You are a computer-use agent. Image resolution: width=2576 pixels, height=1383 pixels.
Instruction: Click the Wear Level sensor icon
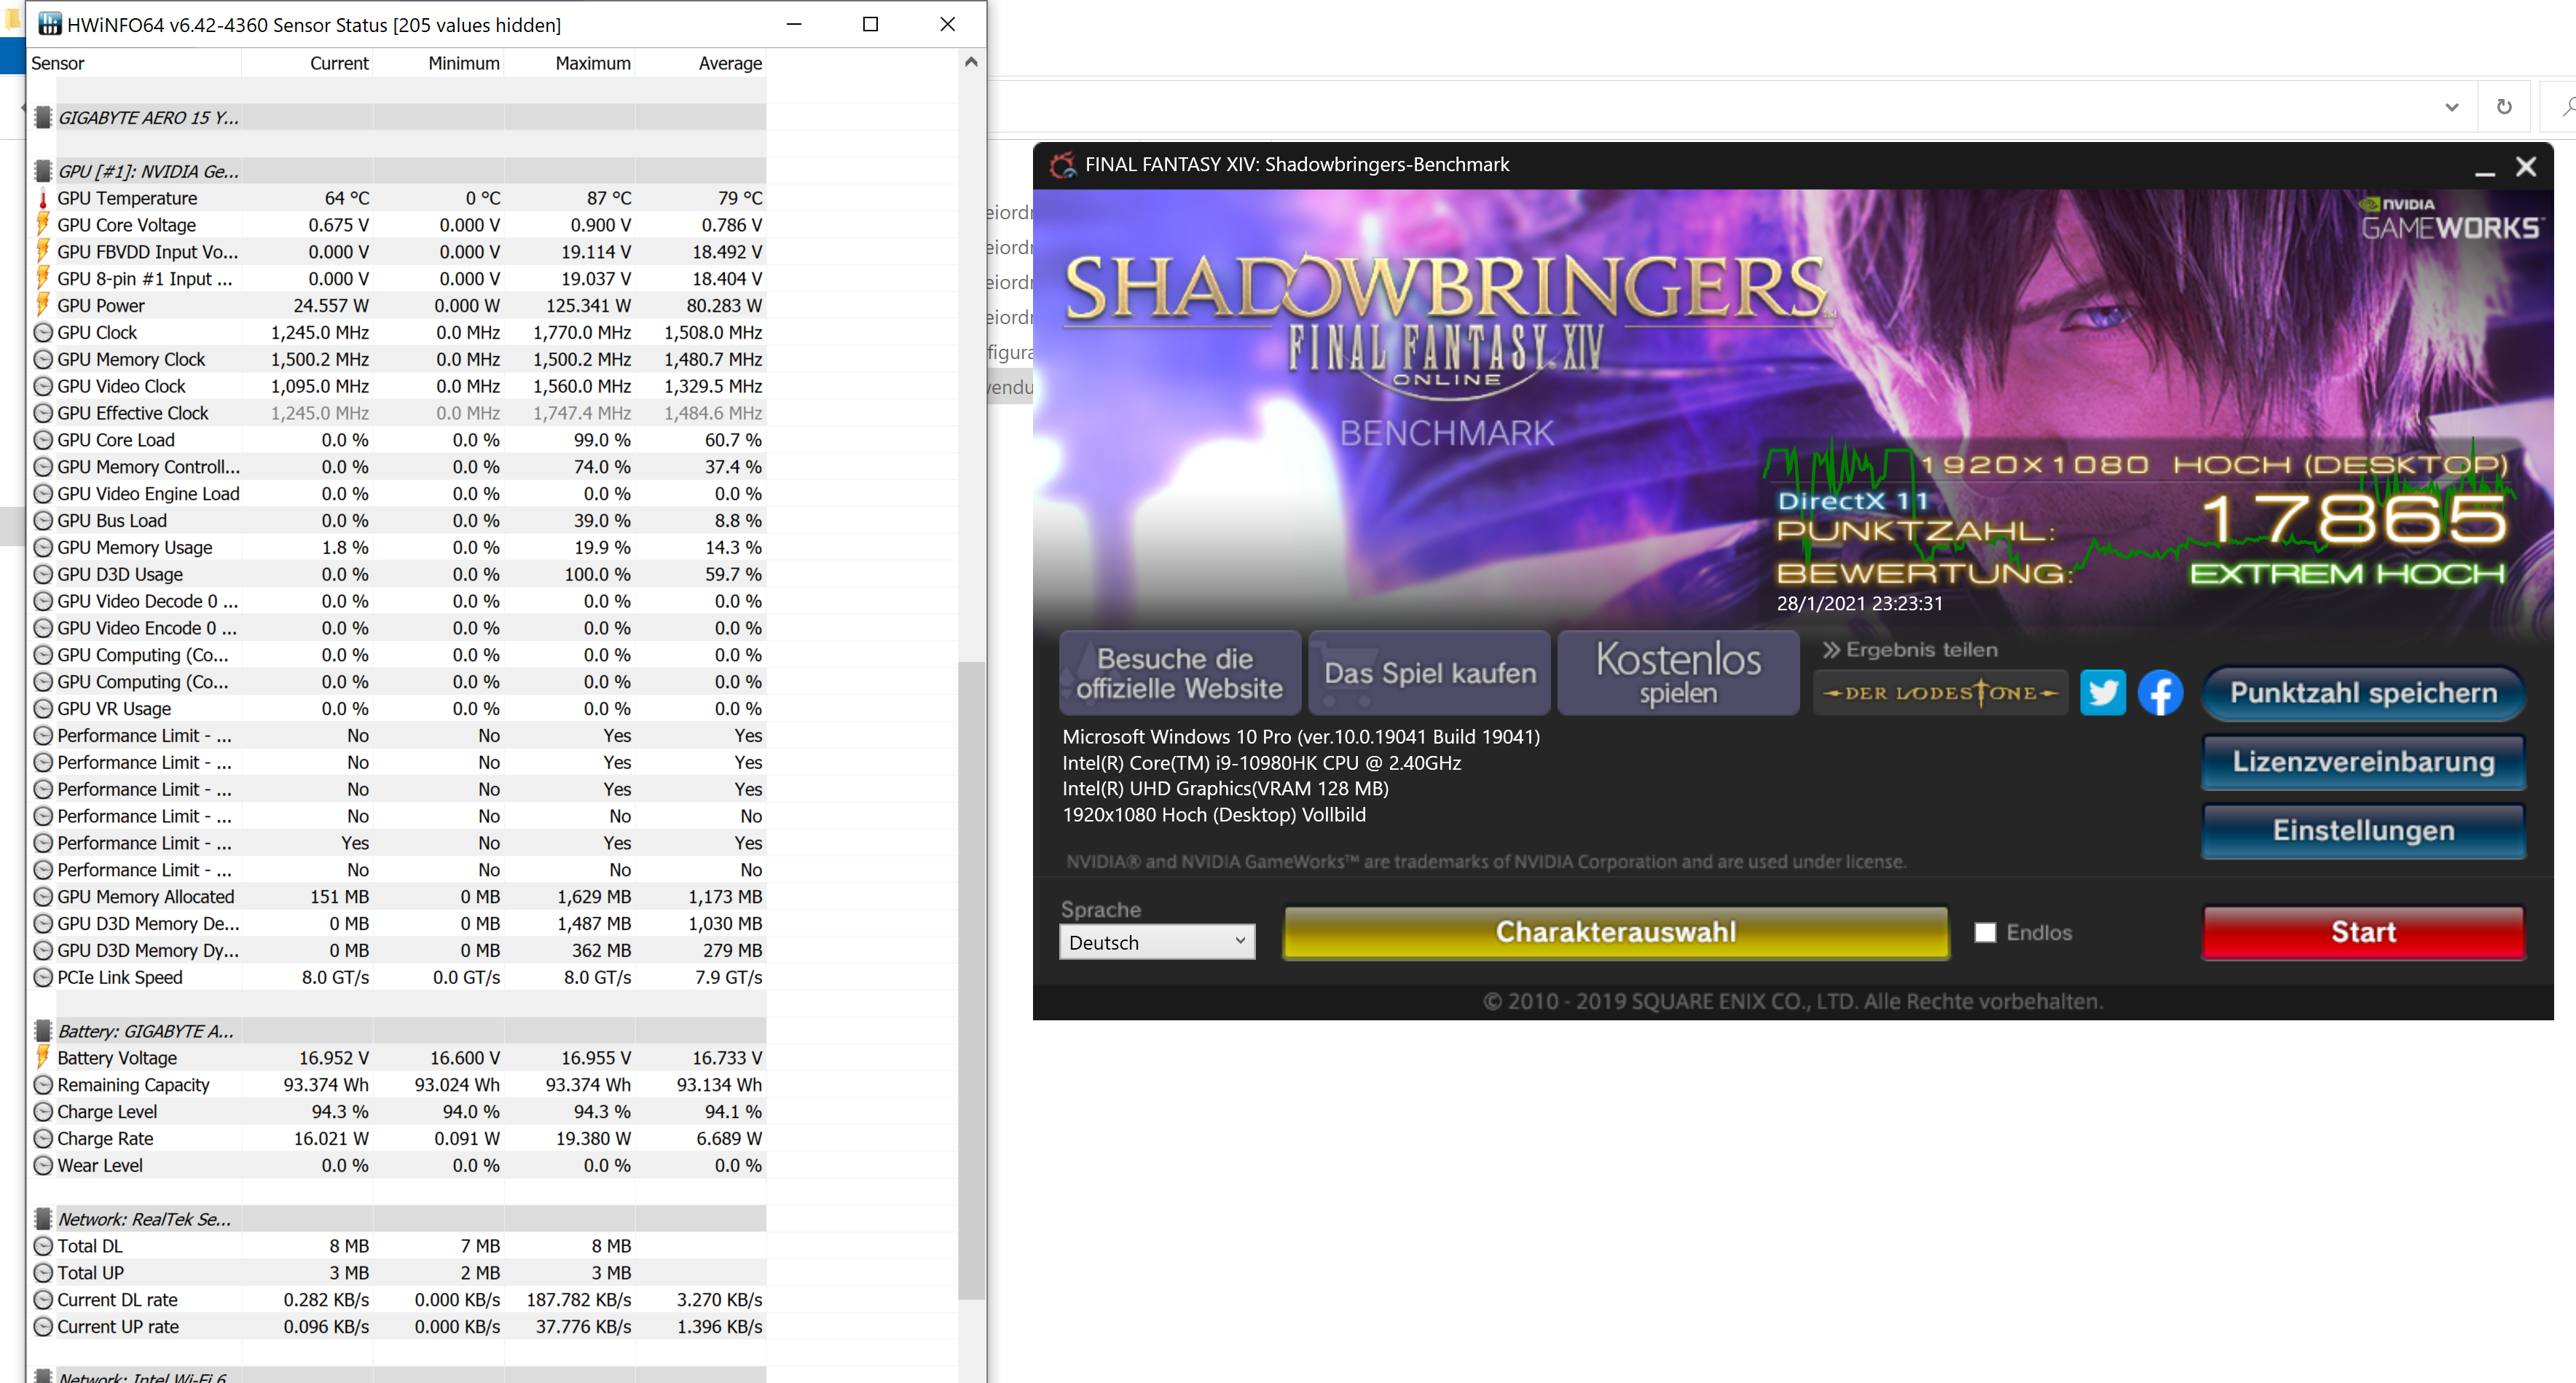[43, 1165]
